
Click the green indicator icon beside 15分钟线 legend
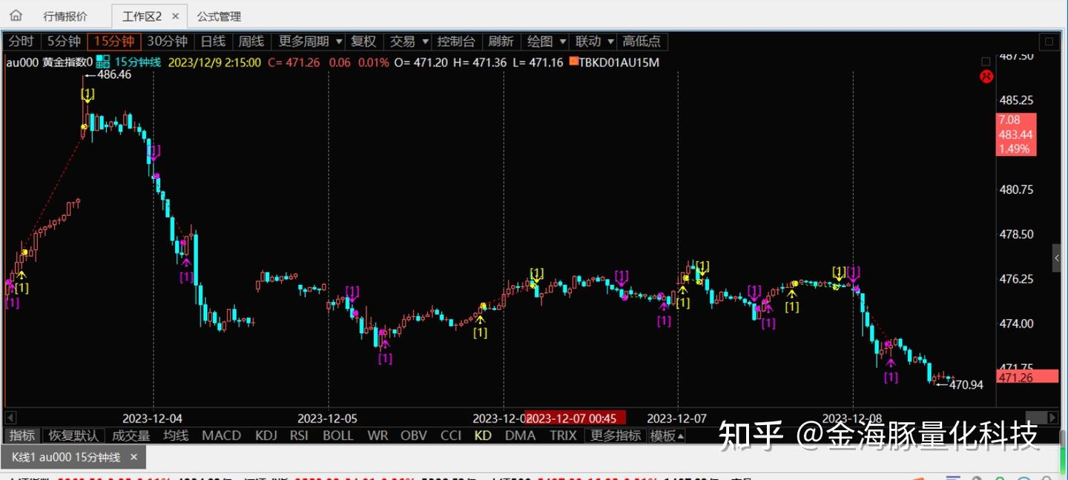102,62
